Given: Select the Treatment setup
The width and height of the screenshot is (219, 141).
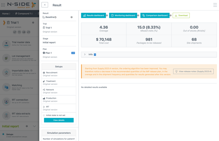Looking at the screenshot, I should pos(51,81).
